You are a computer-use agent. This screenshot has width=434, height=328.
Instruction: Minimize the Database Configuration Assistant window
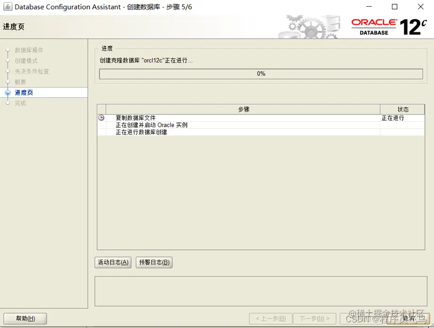pos(369,7)
